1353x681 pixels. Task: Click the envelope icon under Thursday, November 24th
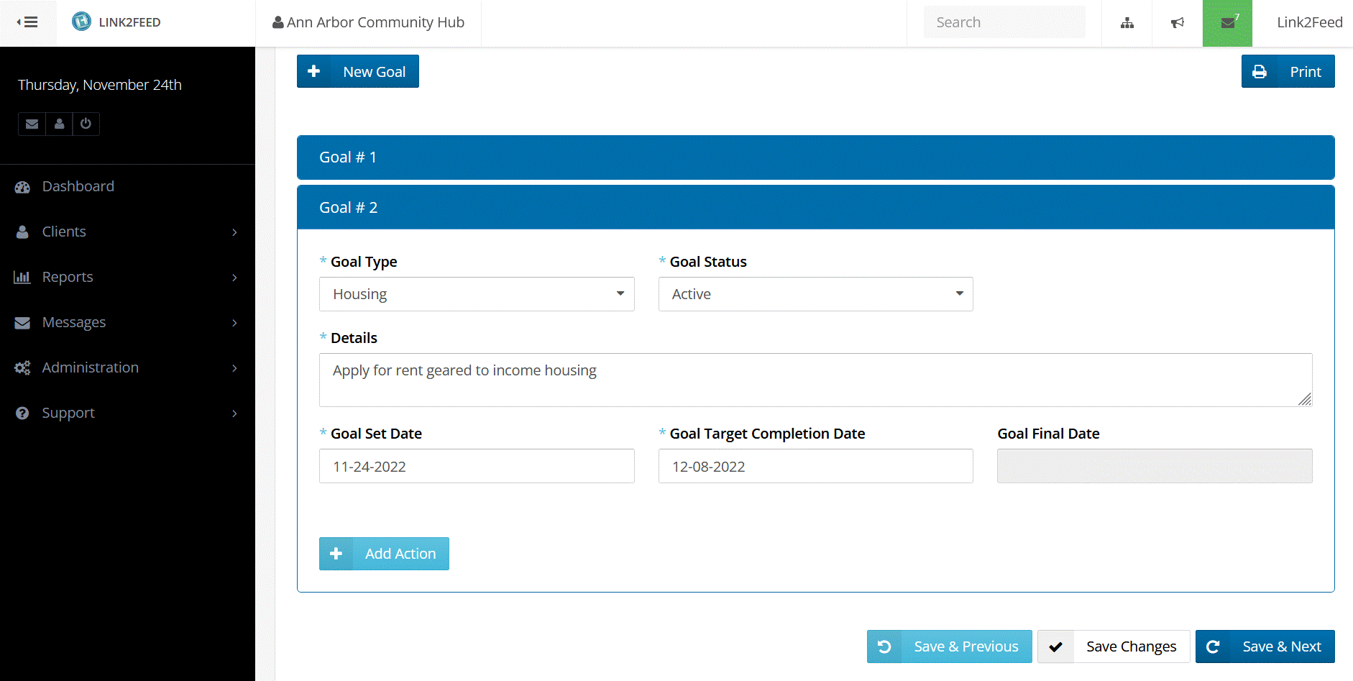31,124
